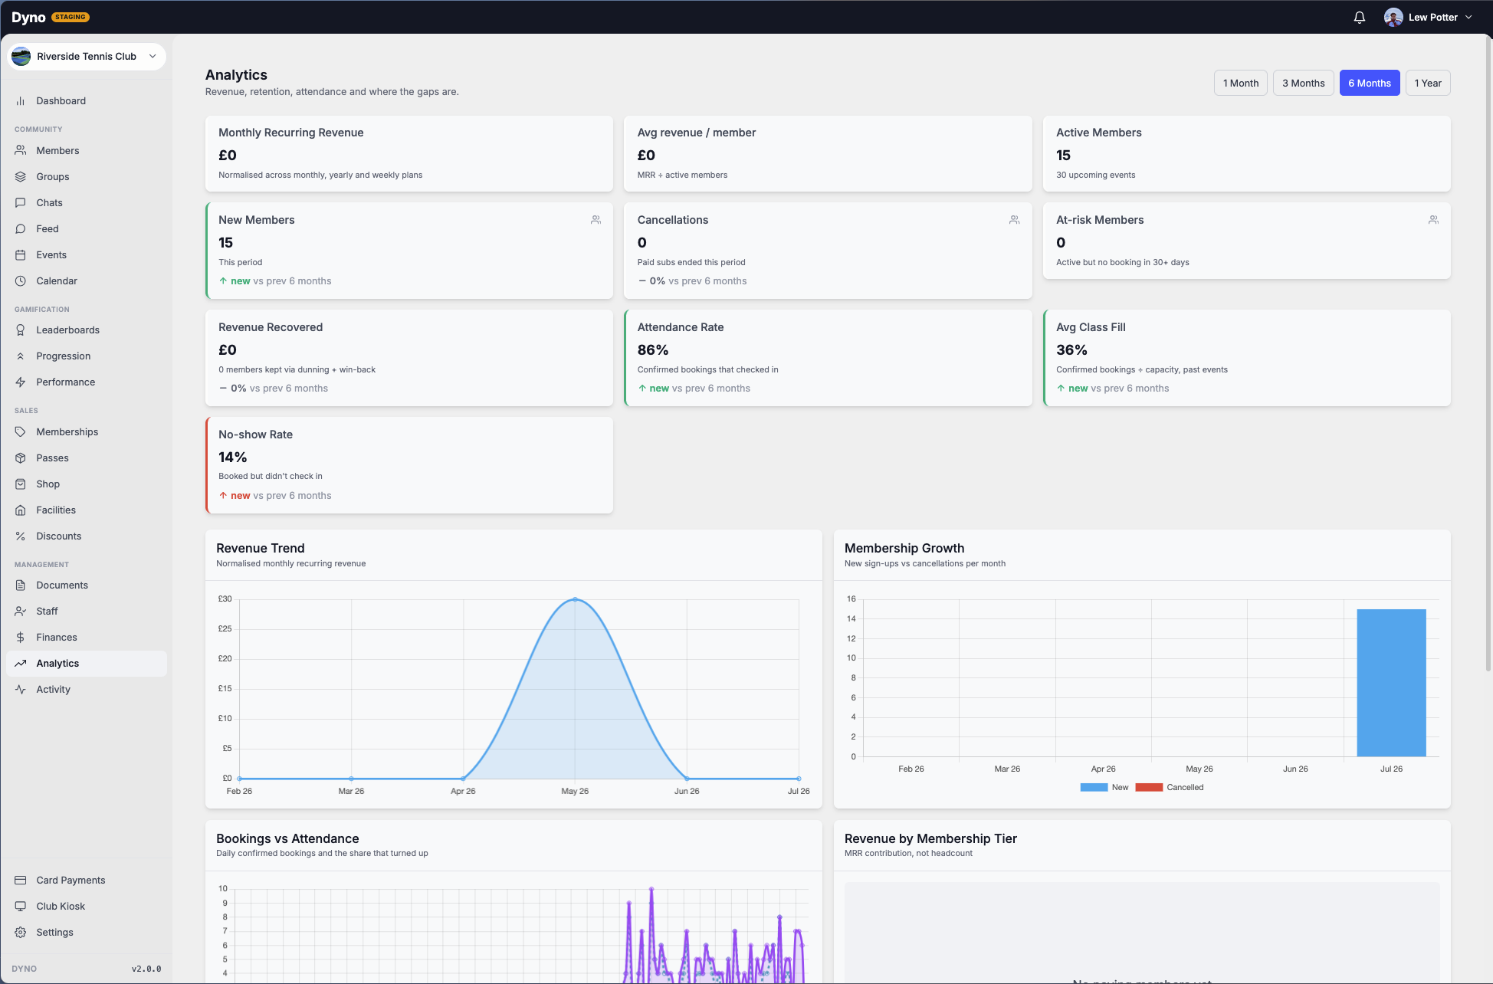Click the Staff user-check icon
This screenshot has width=1493, height=984.
21,612
